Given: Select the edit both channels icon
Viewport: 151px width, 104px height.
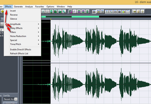Looking at the screenshot, I should tap(87, 12).
